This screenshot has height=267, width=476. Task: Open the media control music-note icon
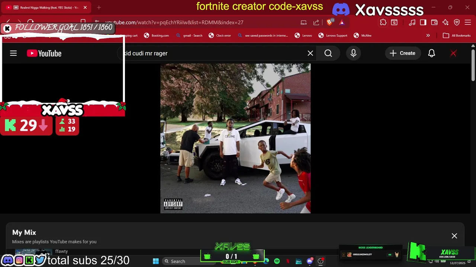(412, 23)
